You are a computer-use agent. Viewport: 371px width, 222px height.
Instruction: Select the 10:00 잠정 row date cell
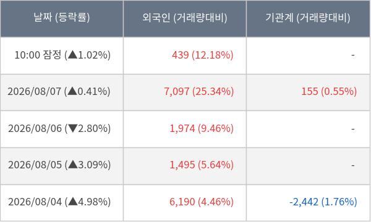point(62,55)
